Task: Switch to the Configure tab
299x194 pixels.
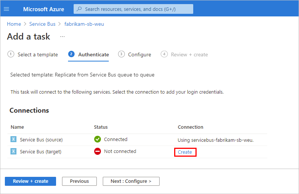Action: (x=139, y=54)
